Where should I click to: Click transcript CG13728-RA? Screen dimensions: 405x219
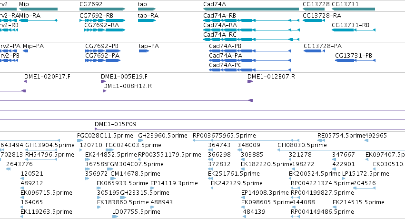click(314, 20)
